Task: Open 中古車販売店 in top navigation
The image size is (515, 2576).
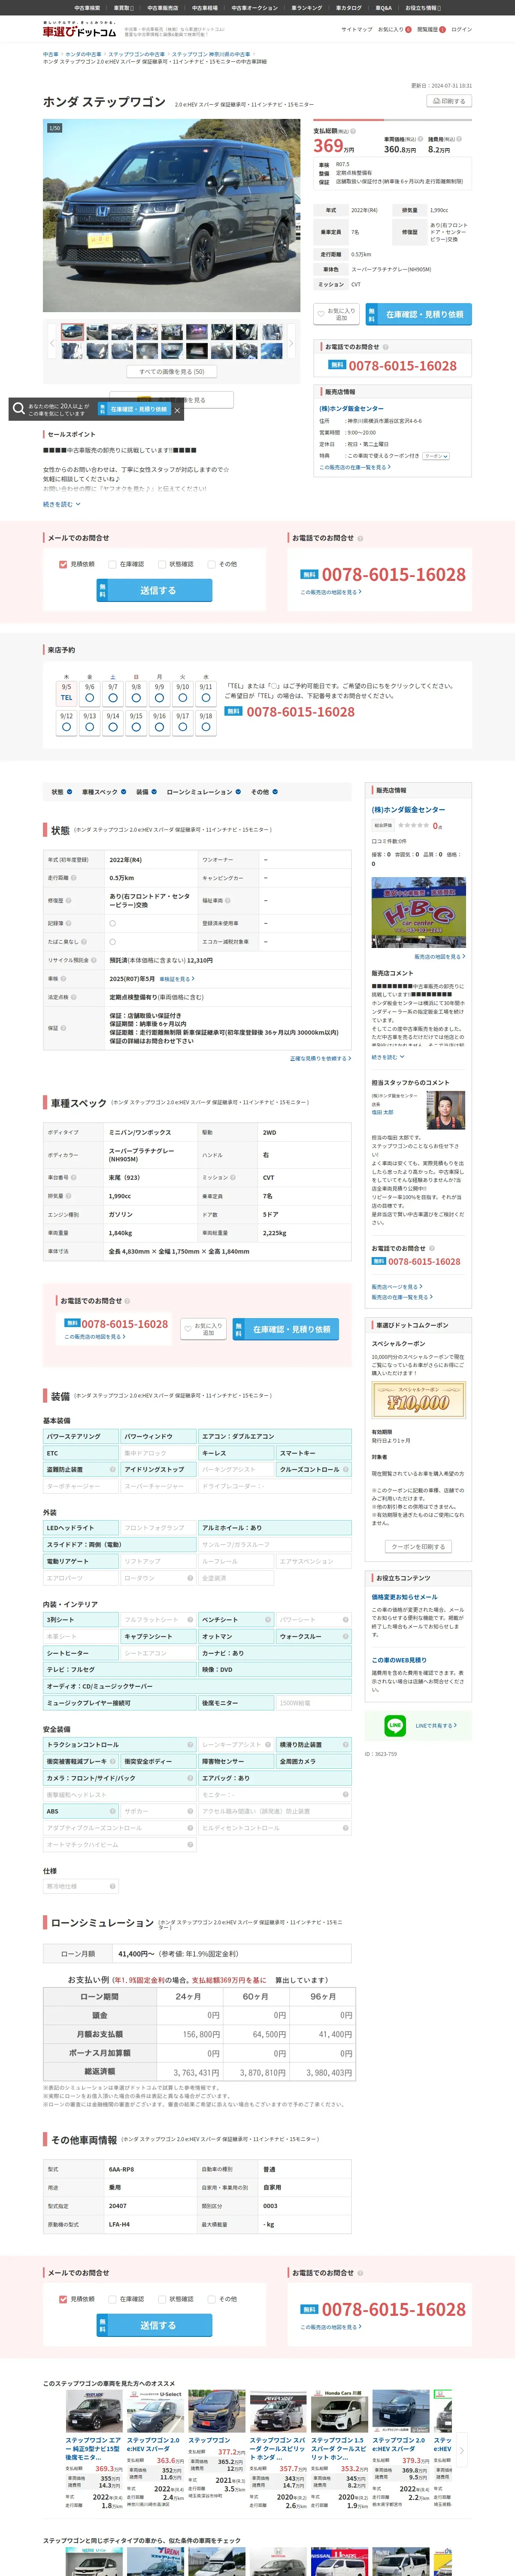Action: pos(163,8)
